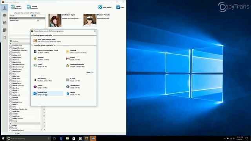
Task: Open Michael Pemulis contact photo
Action: (90, 20)
